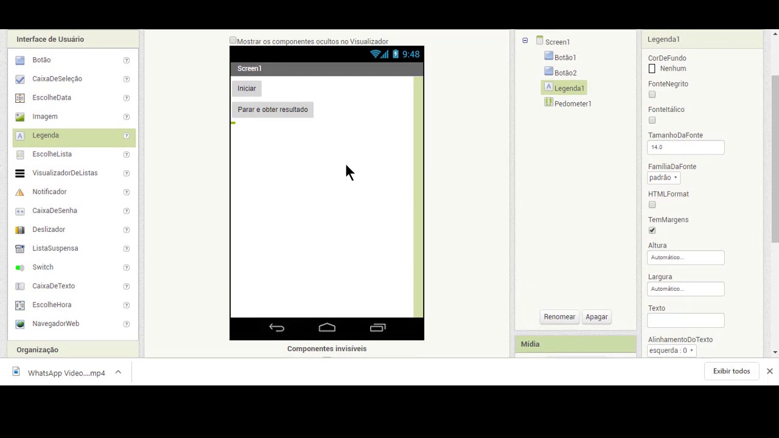Viewport: 779px width, 438px height.
Task: Click the Mídia panel header
Action: coord(575,344)
